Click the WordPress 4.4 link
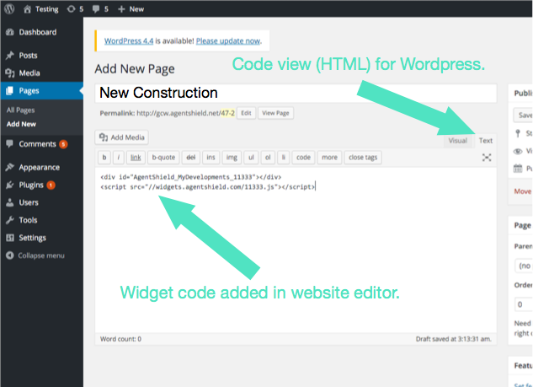This screenshot has width=533, height=387. (129, 40)
